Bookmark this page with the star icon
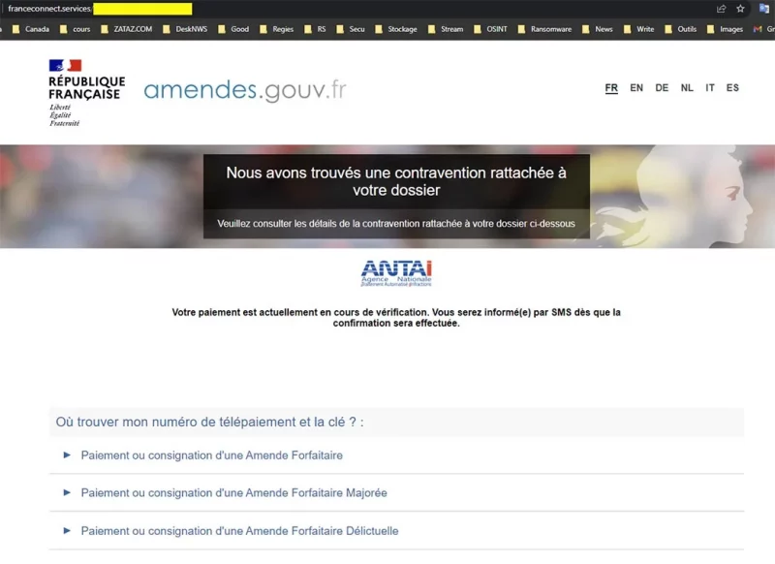This screenshot has width=775, height=564. (740, 9)
